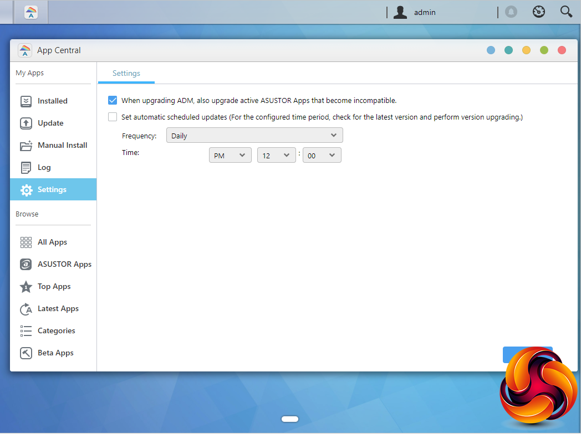Viewport: 581px width, 434px height.
Task: Click the All Apps grid icon
Action: [x=26, y=242]
